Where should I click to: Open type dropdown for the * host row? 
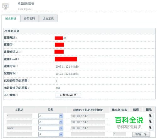[51, 116]
